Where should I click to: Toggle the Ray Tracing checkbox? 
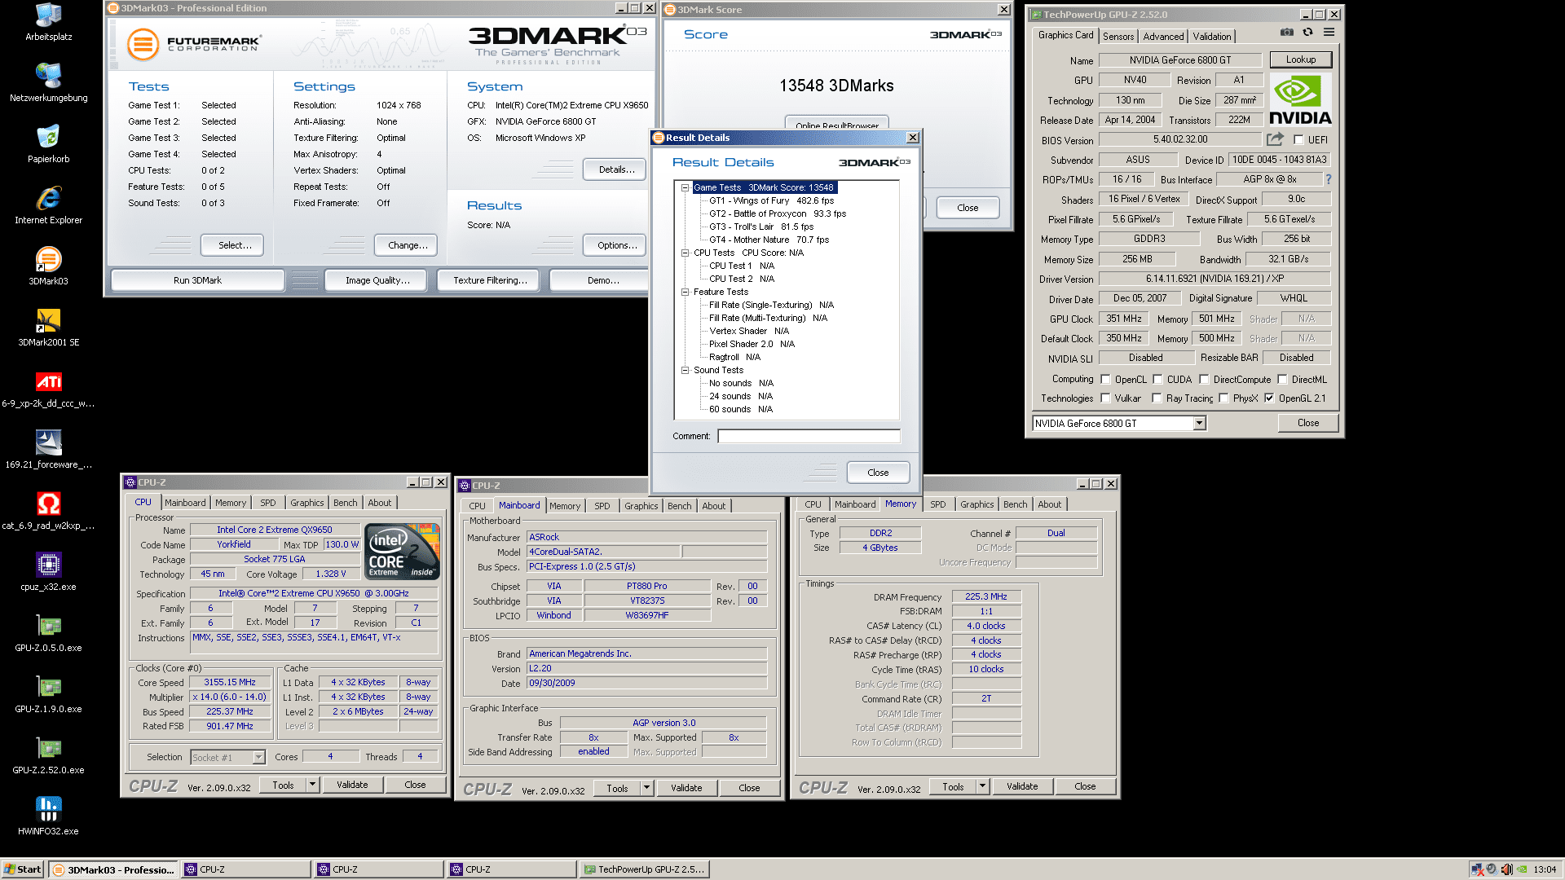(x=1157, y=398)
